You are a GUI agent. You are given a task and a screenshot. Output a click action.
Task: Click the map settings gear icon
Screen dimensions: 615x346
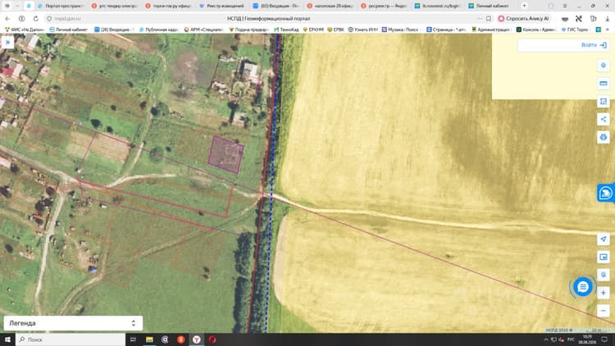tap(604, 66)
